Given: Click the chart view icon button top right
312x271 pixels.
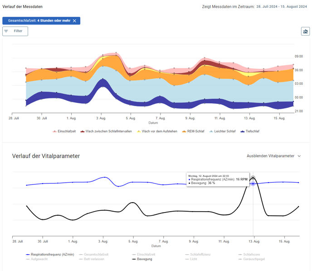Looking at the screenshot, I should pos(305,31).
